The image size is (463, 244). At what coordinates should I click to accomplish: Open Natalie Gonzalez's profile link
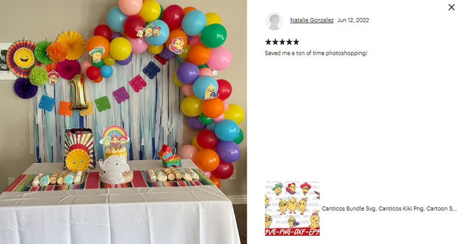(312, 20)
